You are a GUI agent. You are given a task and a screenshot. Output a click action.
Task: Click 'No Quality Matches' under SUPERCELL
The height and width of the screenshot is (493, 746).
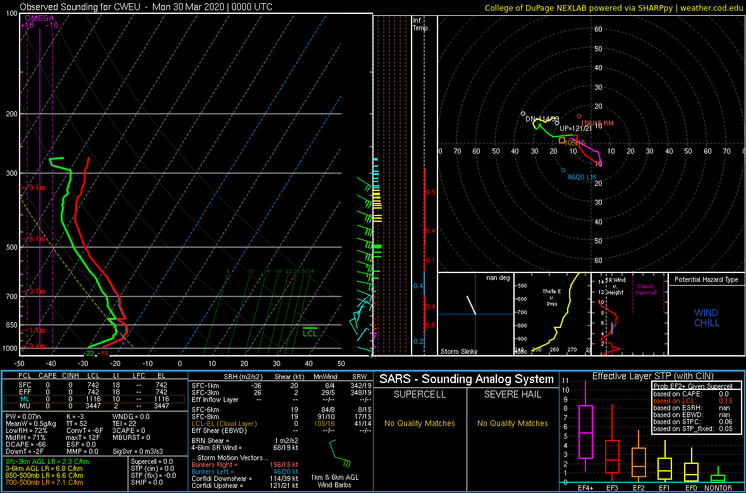(420, 423)
